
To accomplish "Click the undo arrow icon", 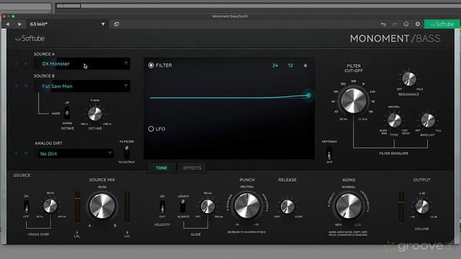I will [383, 24].
